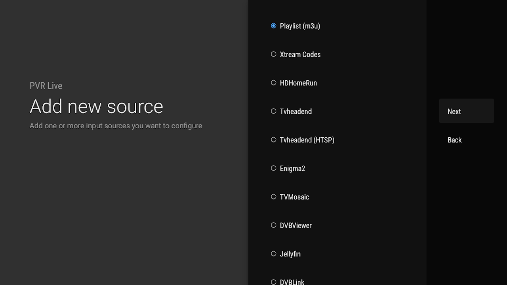Pick the DVBViewer radio circle

click(x=273, y=225)
